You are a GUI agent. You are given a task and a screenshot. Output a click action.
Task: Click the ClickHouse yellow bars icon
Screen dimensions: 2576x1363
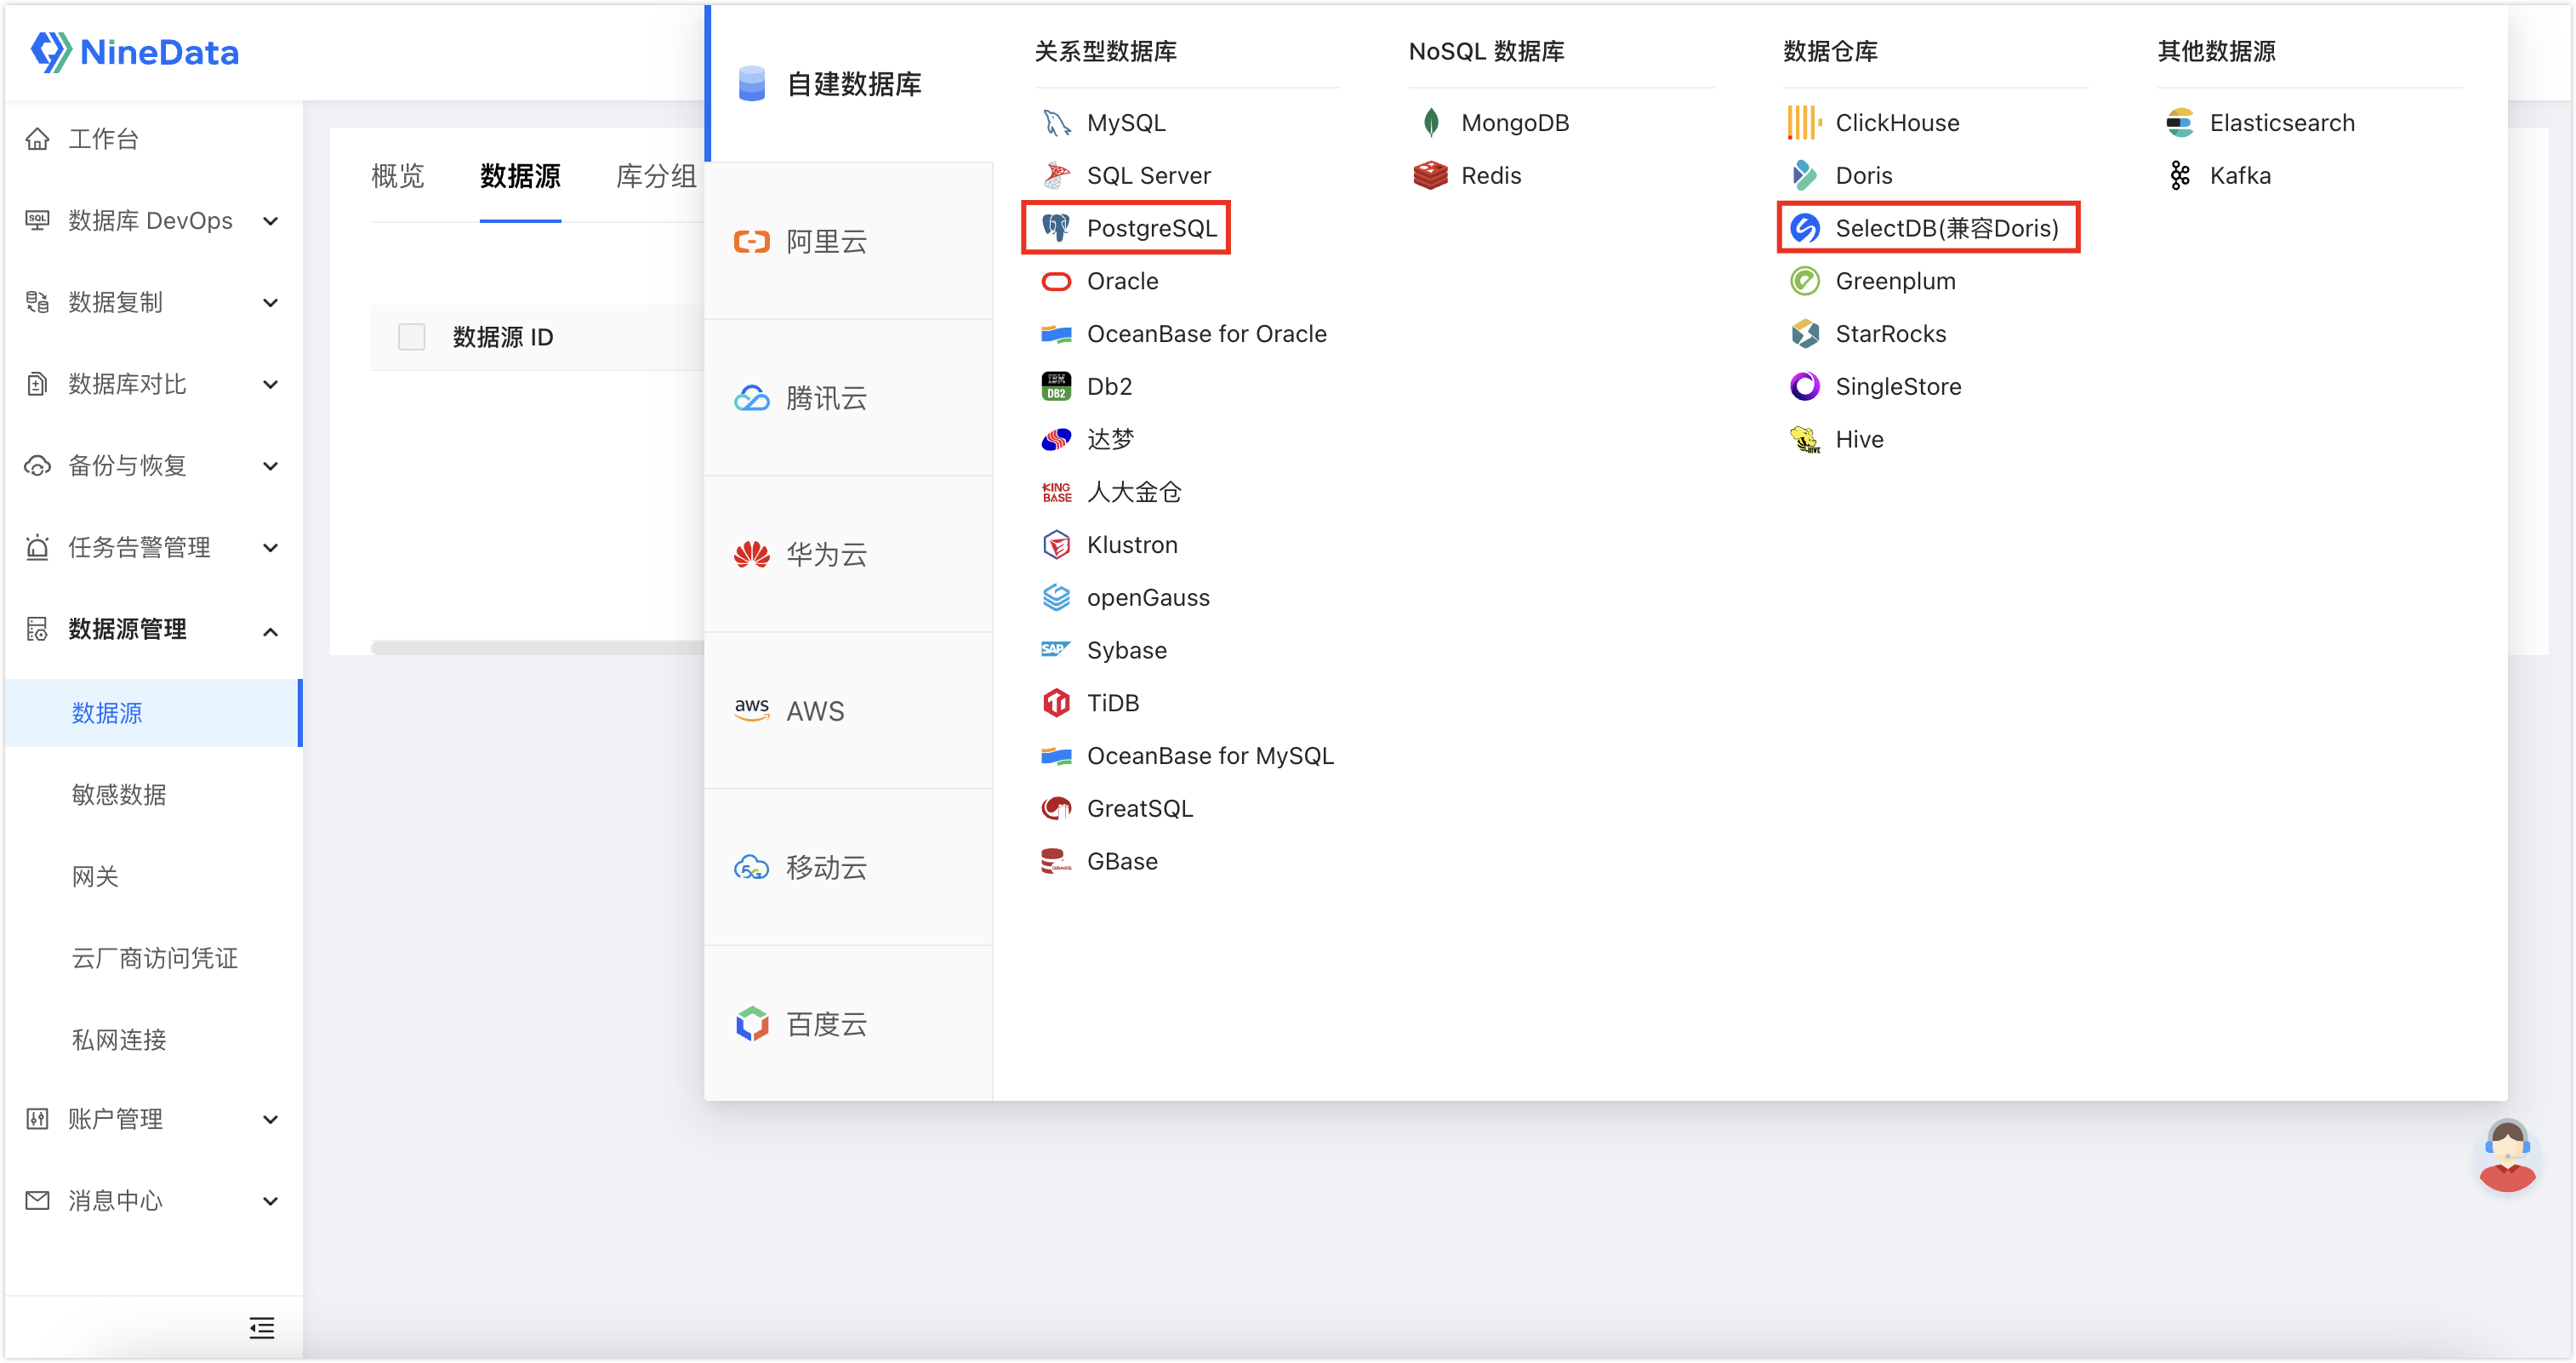(1804, 123)
